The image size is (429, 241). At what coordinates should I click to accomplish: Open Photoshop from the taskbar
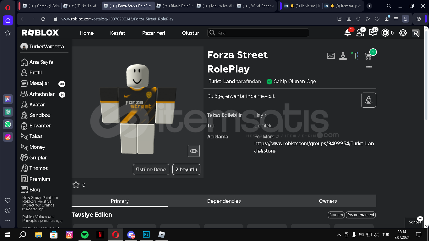146,234
